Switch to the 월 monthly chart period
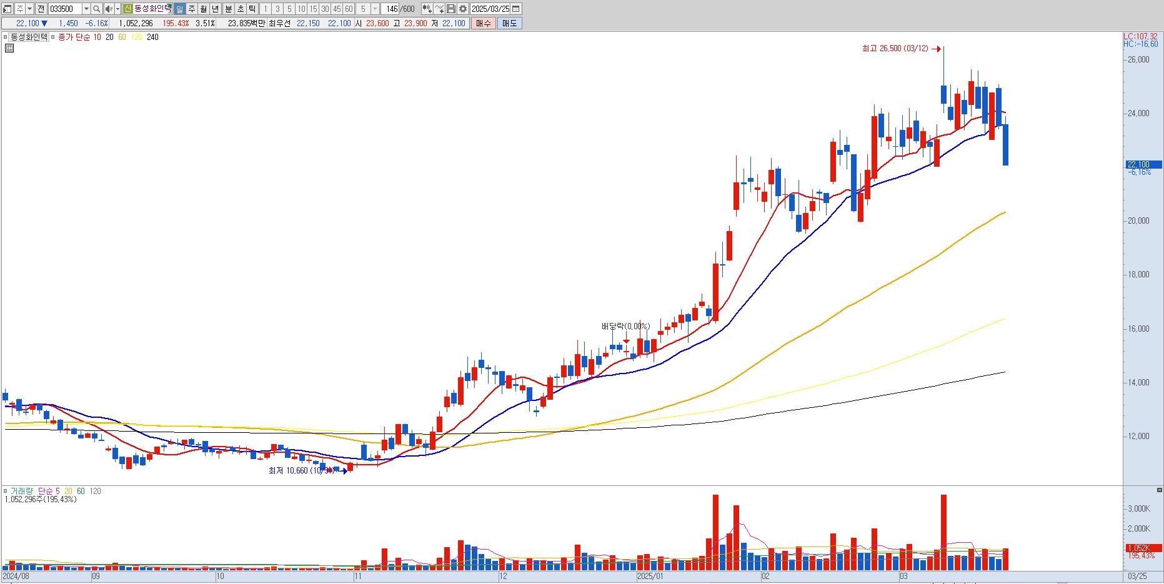This screenshot has height=584, width=1164. tap(204, 9)
